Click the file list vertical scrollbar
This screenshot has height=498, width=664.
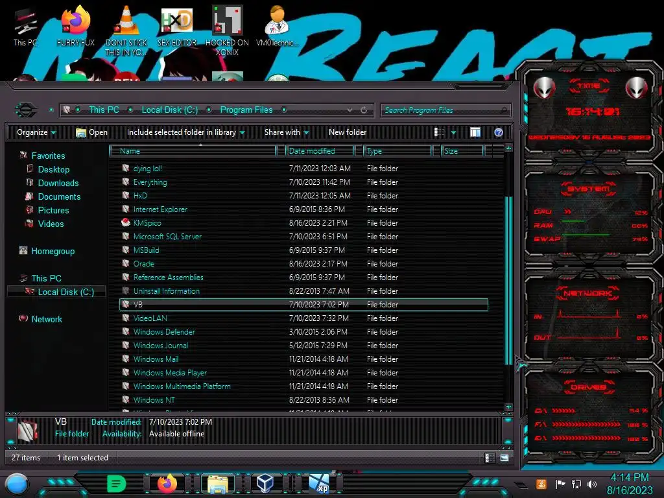point(508,279)
